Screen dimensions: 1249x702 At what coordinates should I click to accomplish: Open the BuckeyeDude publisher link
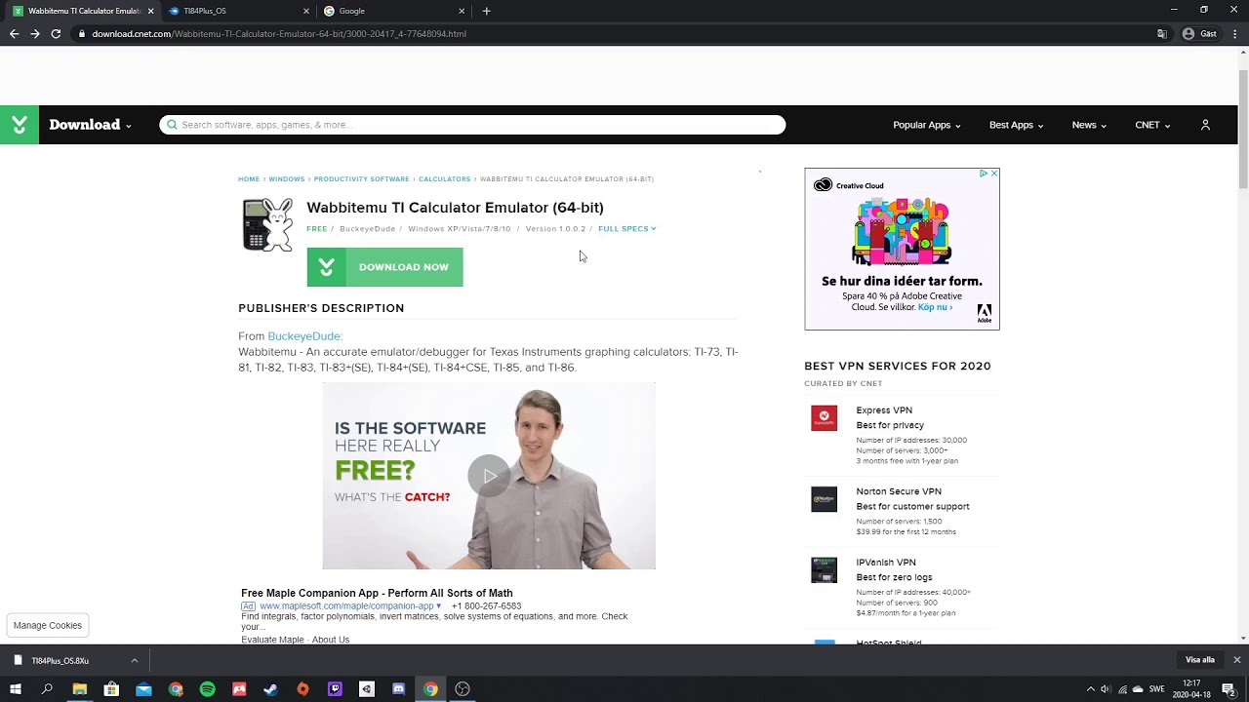point(304,336)
